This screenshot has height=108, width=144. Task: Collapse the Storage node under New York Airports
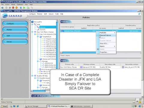click(38, 61)
